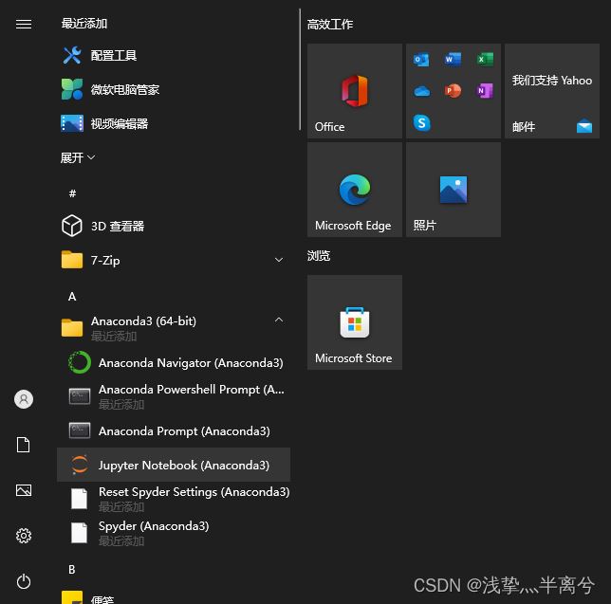
Task: Click Anaconda Prompt (Anaconda3) label text
Action: coord(184,430)
